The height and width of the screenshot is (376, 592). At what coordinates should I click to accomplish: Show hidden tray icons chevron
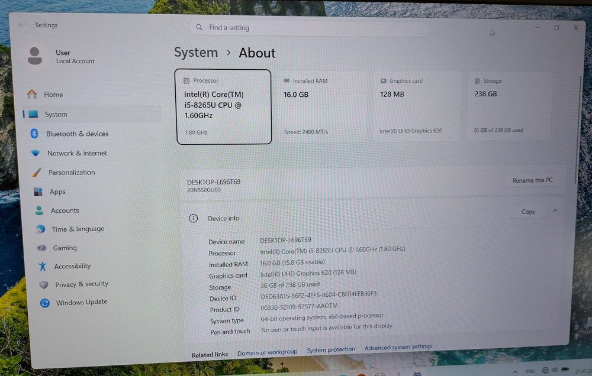516,371
